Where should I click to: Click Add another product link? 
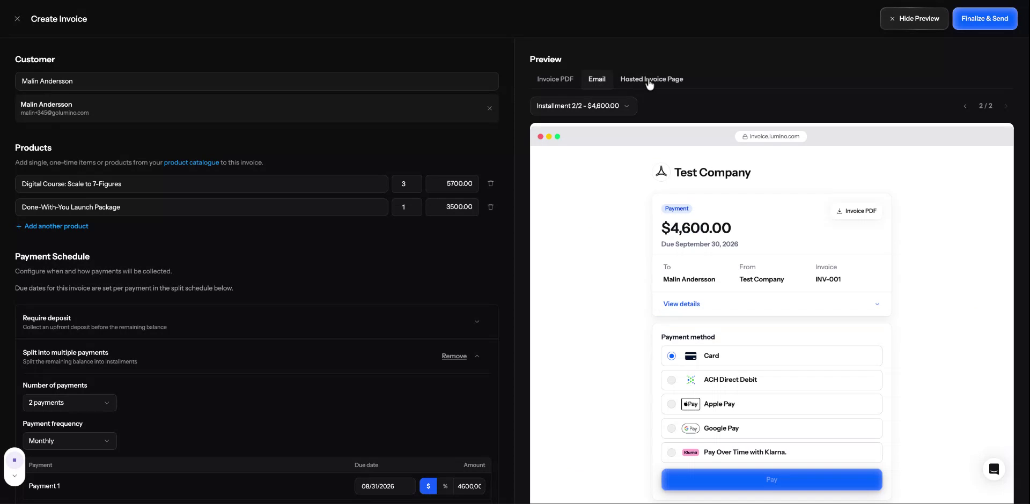[x=52, y=226]
